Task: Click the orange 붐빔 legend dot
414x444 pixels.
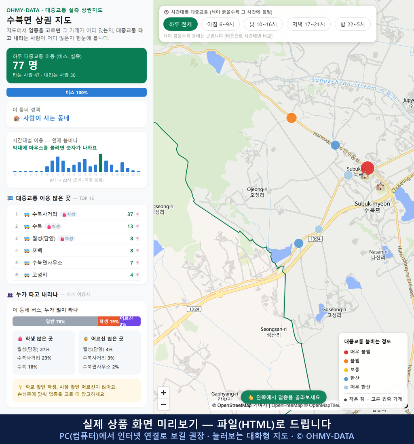Action: (x=346, y=361)
